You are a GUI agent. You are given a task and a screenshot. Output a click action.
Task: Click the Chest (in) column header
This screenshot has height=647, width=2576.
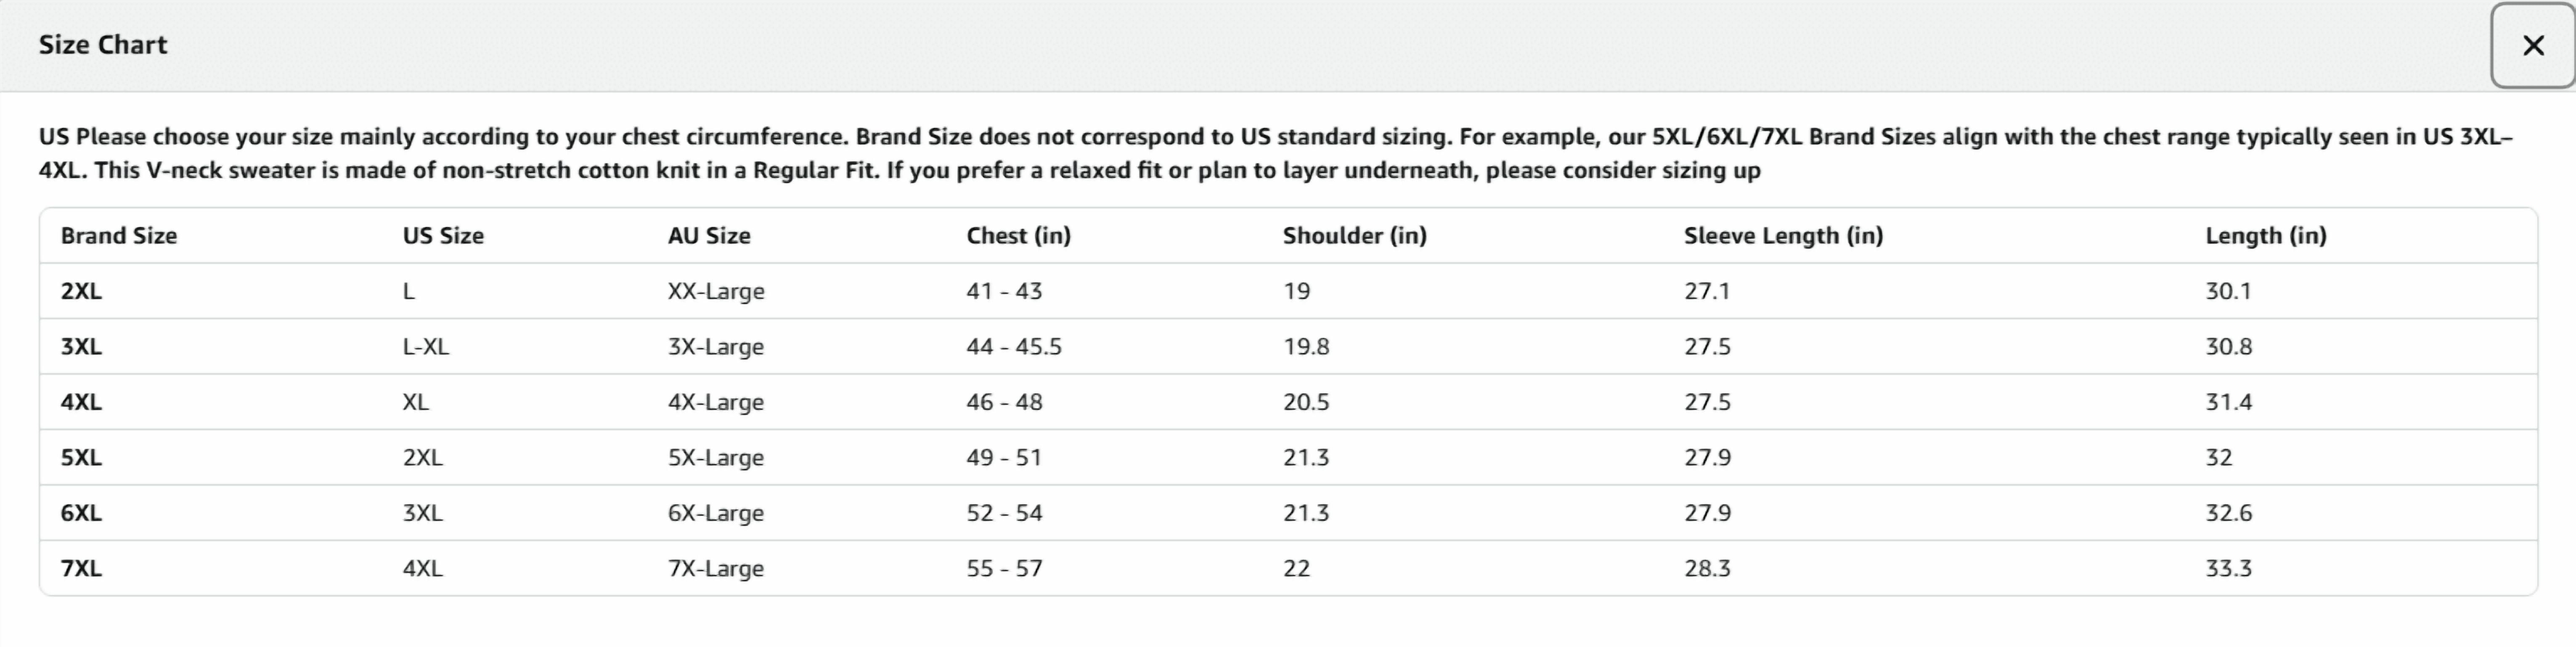pyautogui.click(x=1018, y=236)
